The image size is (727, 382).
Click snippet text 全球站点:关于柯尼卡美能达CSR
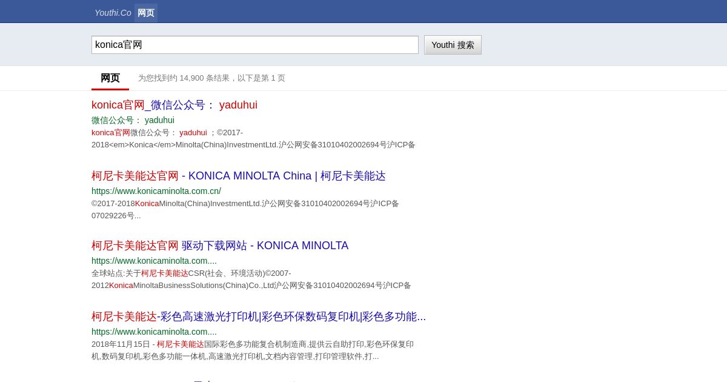(251, 279)
